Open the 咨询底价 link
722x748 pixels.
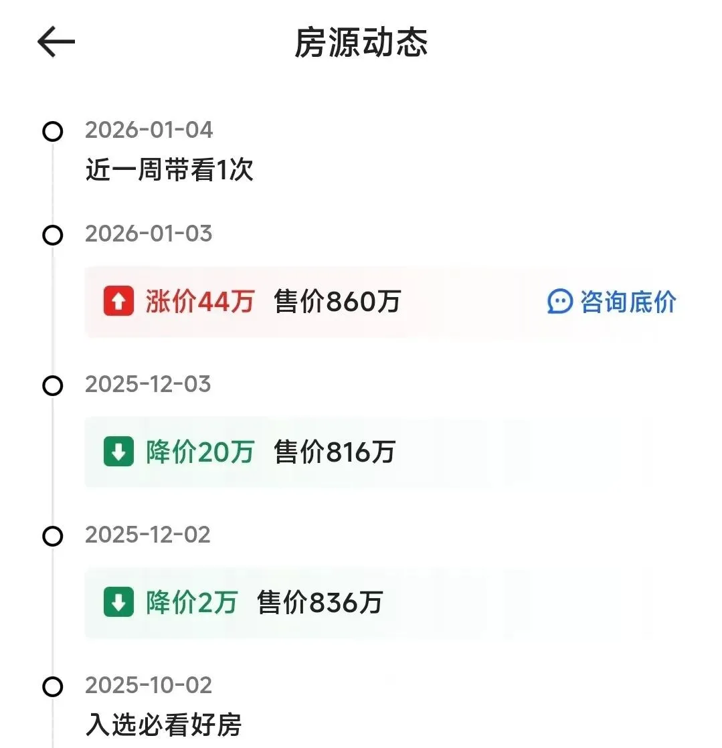pos(627,302)
